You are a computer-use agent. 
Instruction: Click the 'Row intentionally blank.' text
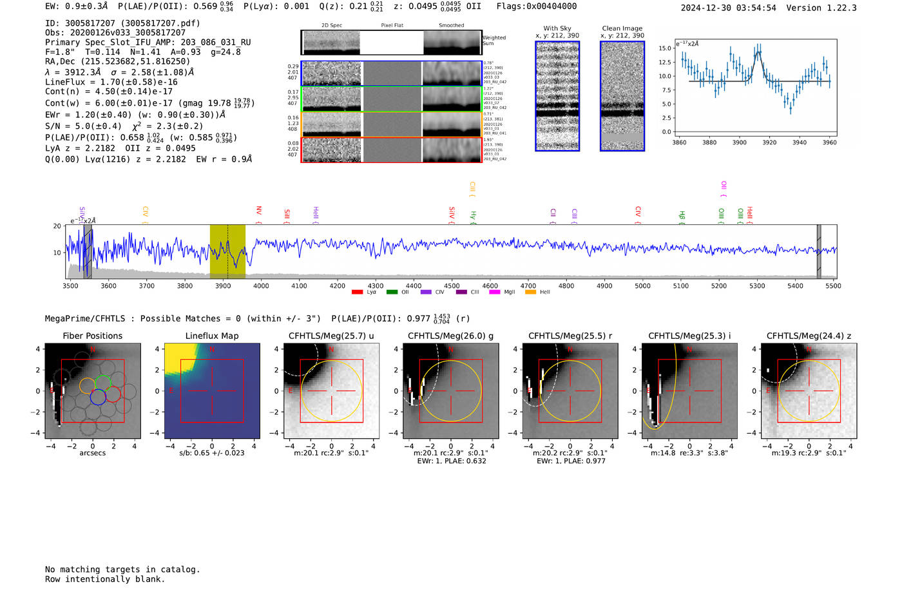(x=105, y=579)
